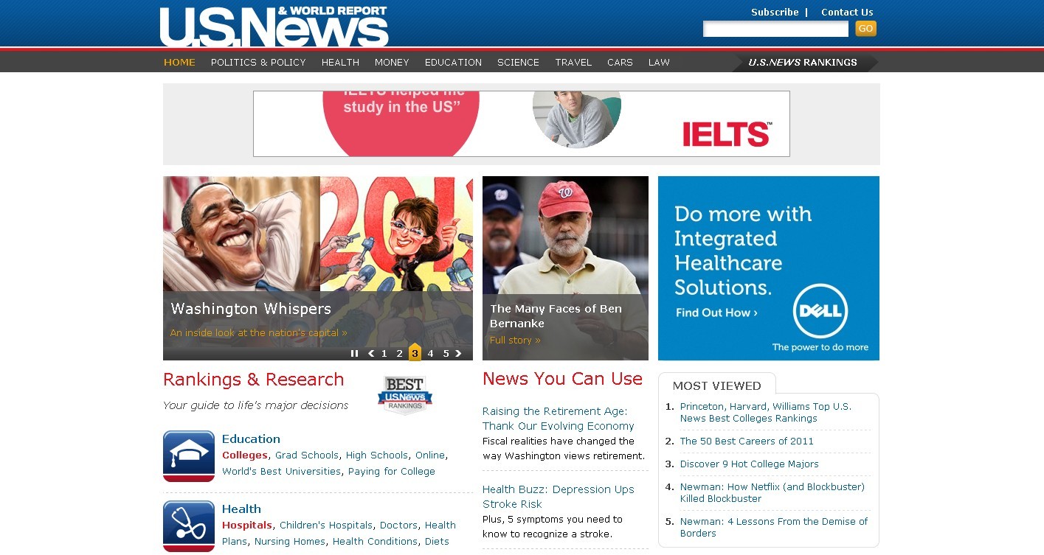Image resolution: width=1044 pixels, height=555 pixels.
Task: Pause the featured stories slideshow
Action: pyautogui.click(x=354, y=354)
